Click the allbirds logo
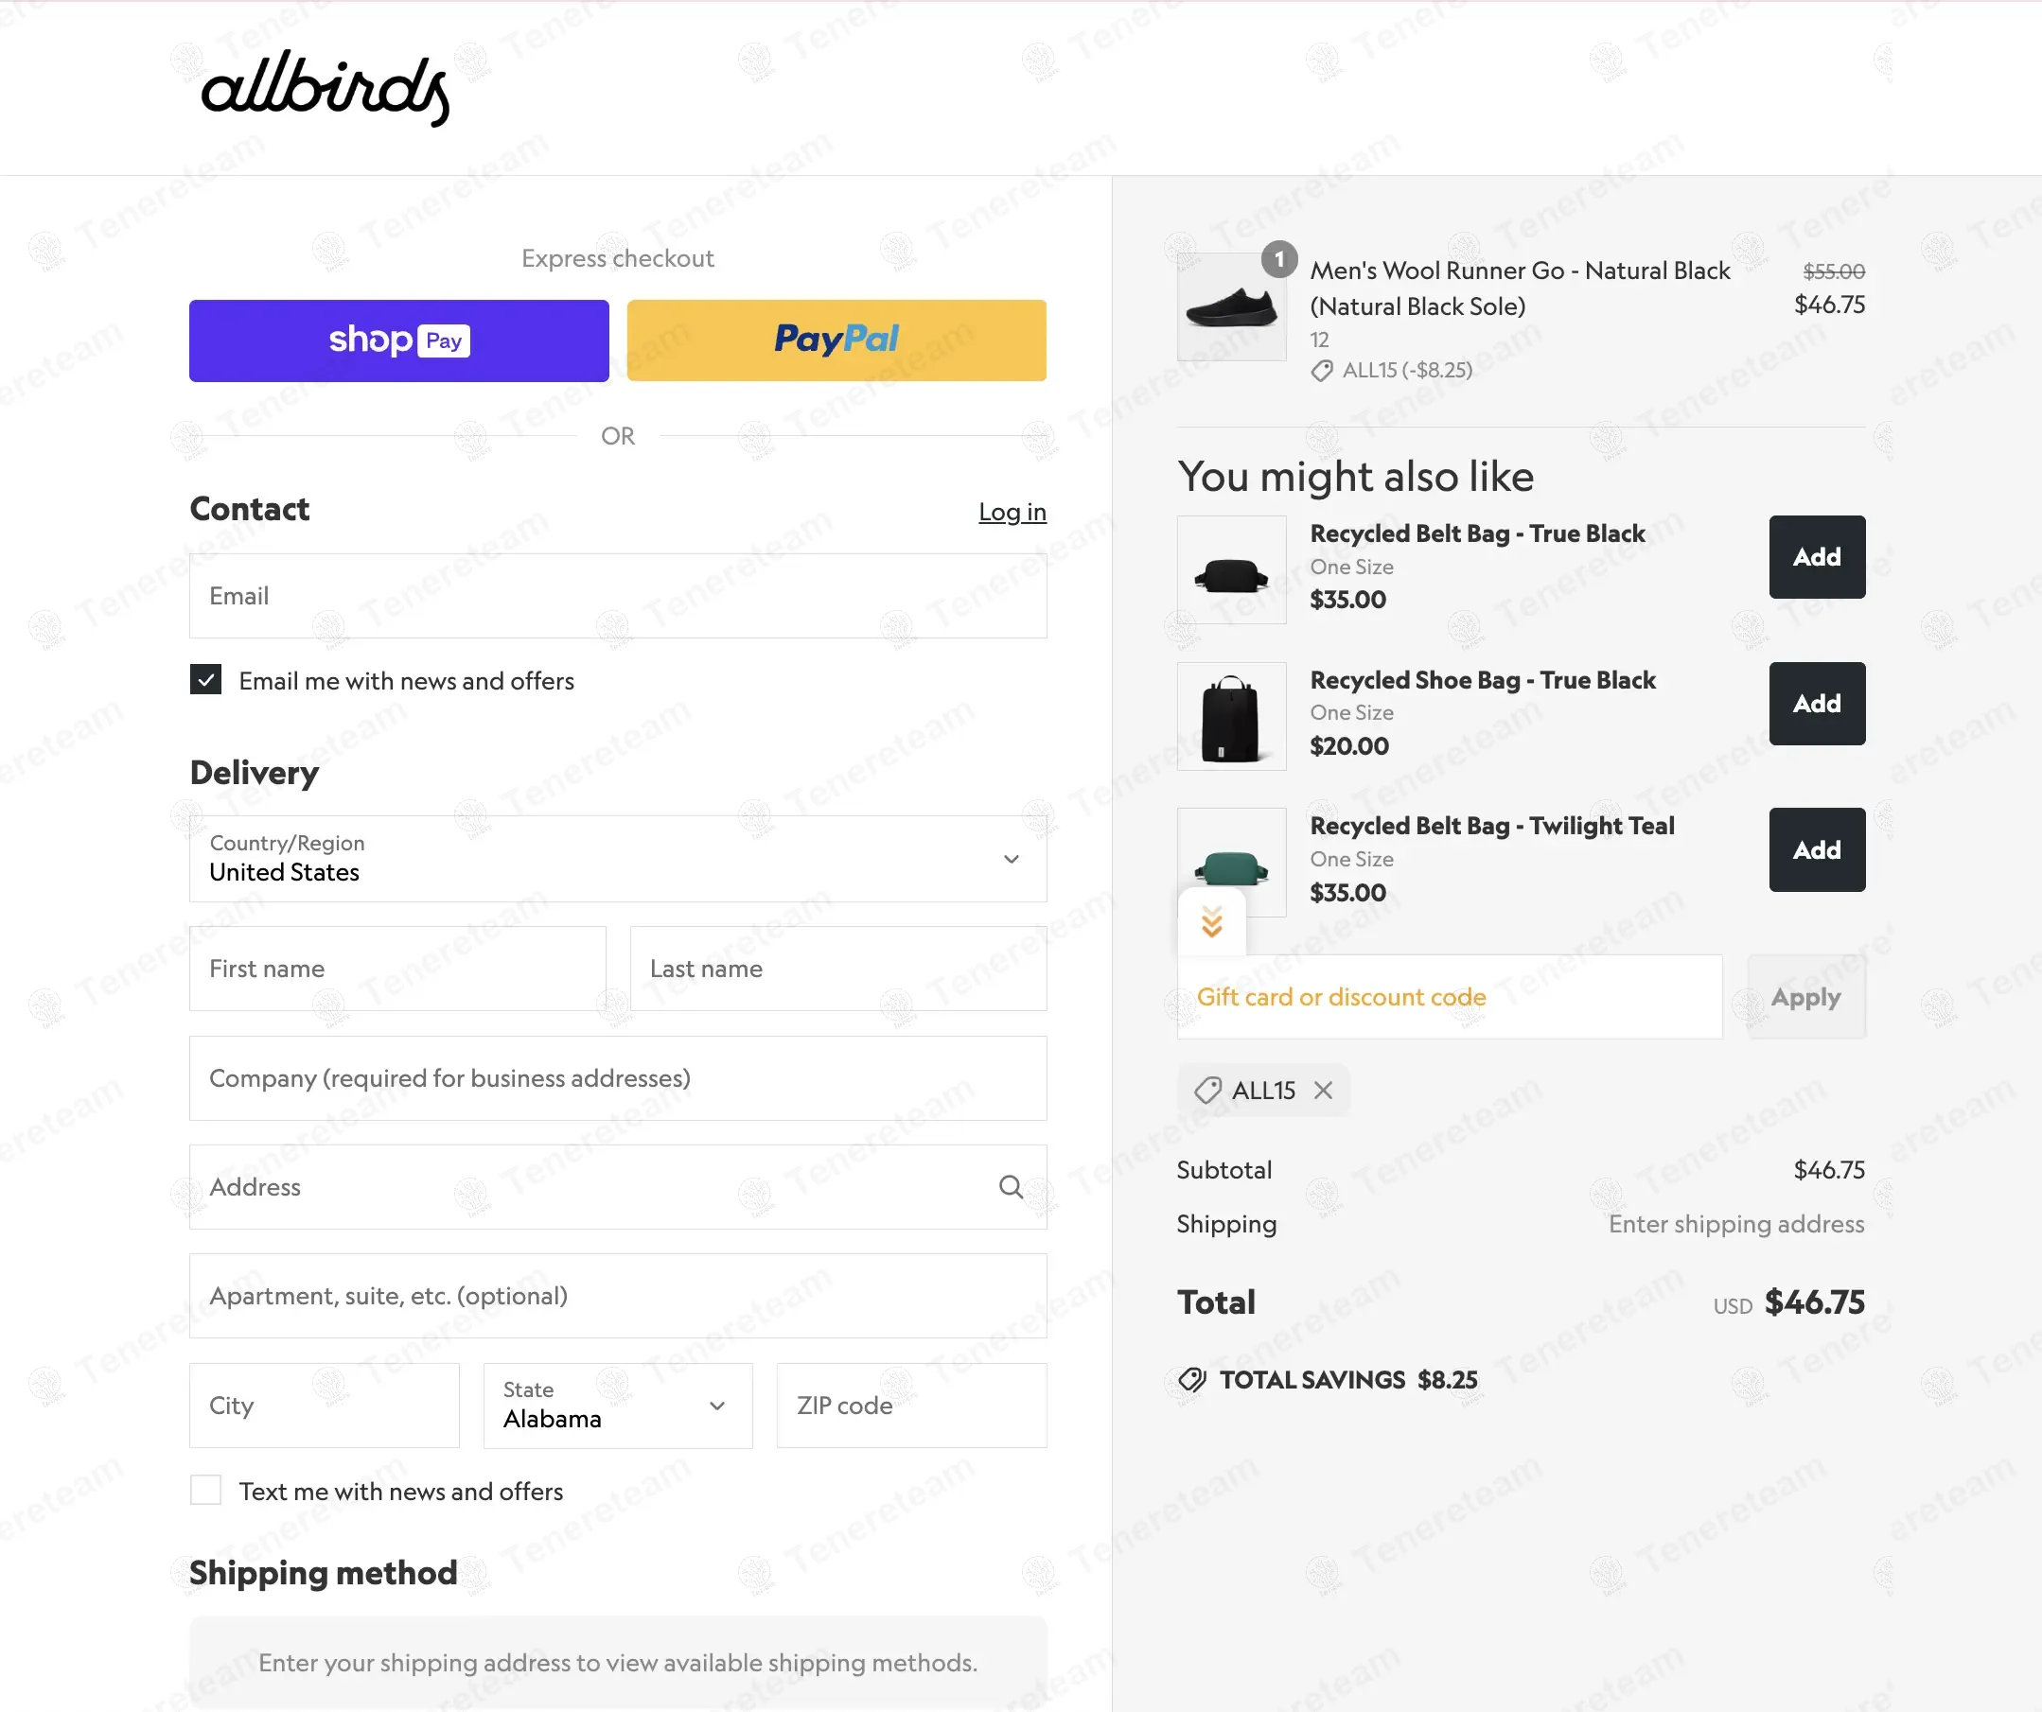Viewport: 2042px width, 1712px height. (325, 88)
